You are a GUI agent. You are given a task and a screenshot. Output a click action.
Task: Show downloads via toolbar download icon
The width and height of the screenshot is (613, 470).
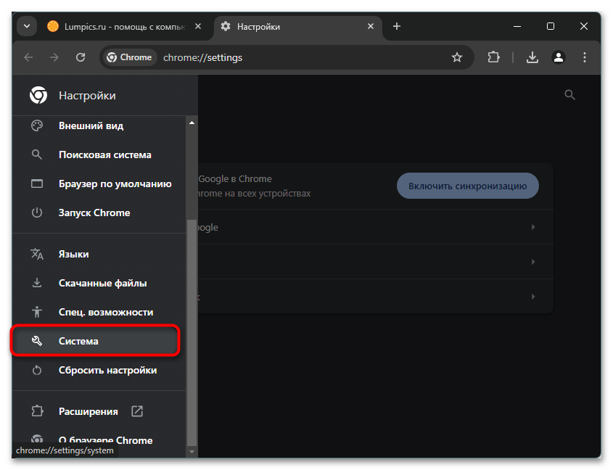pos(532,57)
